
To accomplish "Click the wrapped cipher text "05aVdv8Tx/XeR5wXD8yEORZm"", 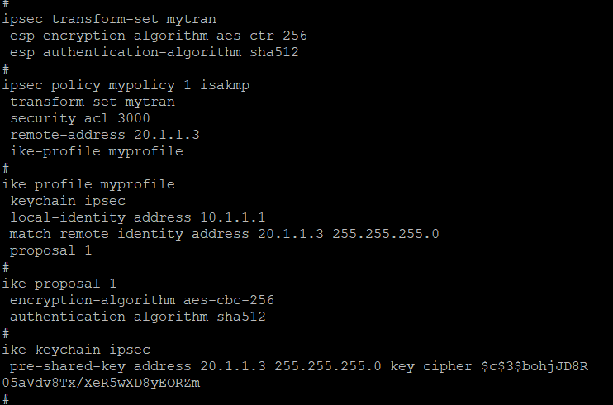I will pyautogui.click(x=100, y=383).
